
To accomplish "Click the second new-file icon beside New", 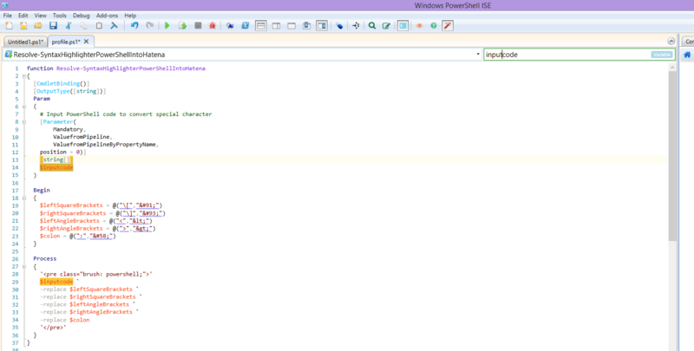I will click(x=23, y=26).
